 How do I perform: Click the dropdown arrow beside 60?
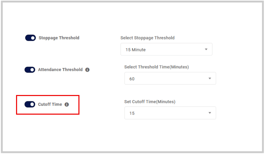(210, 78)
